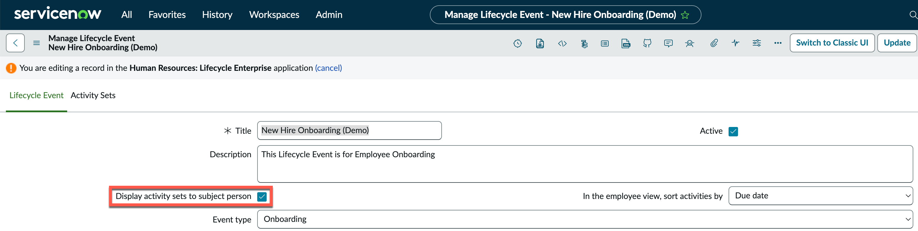Click the person face icon
Screen dimensions: 918x231
[690, 43]
